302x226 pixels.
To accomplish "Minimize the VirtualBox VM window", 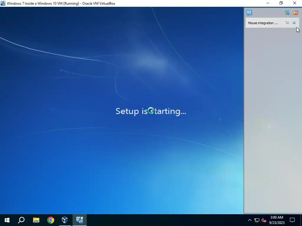I will tap(268, 3).
